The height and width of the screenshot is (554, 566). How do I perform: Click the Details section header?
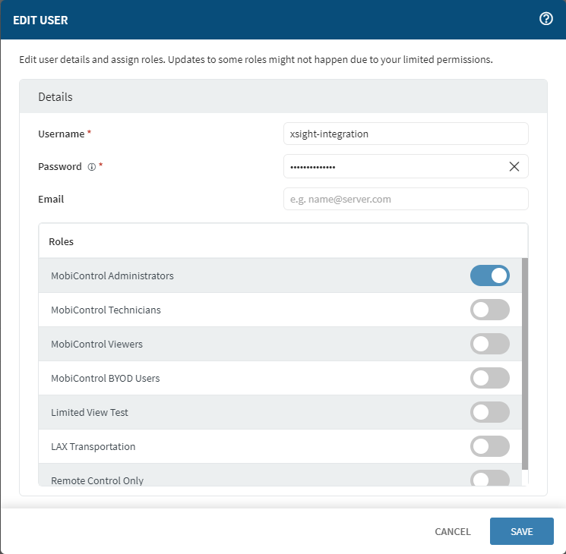coord(283,97)
